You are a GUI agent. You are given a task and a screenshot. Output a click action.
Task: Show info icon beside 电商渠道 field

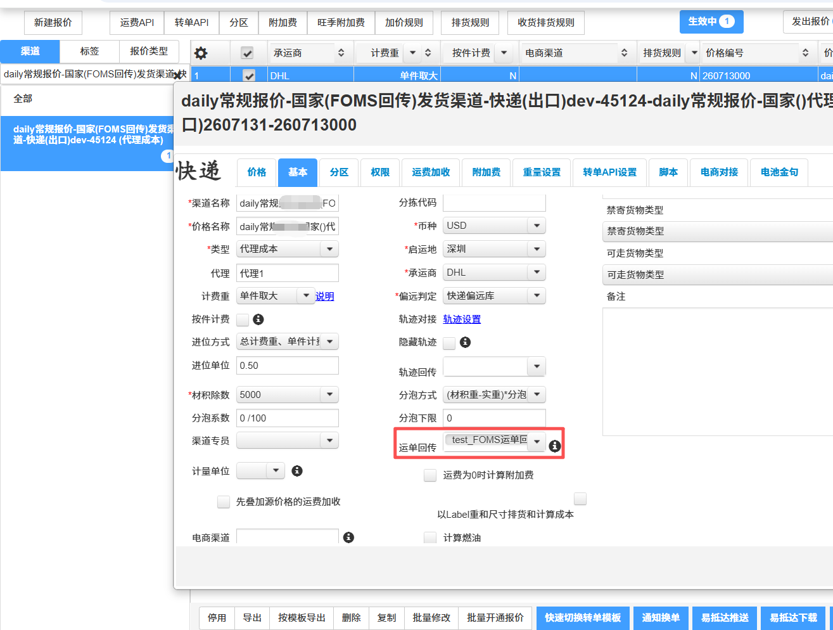coord(348,537)
